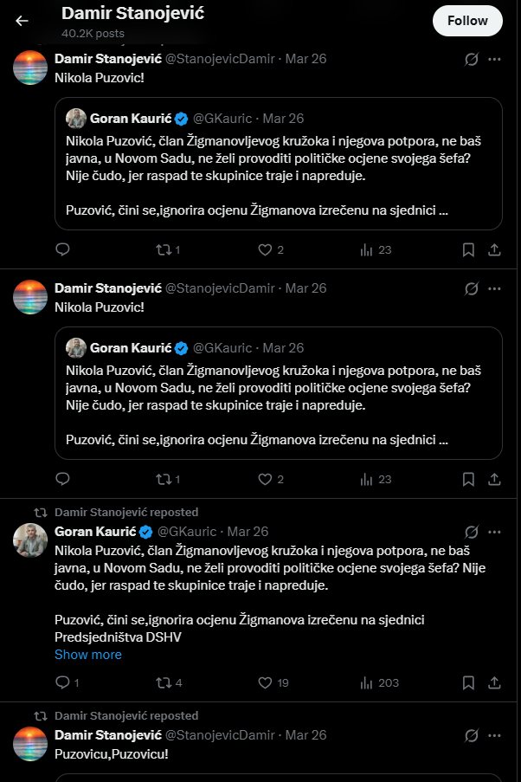Like the second Nikola Puzovic post

click(x=266, y=479)
